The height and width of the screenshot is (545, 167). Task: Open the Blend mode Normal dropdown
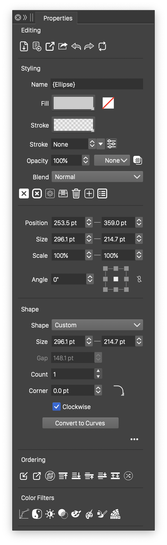click(x=97, y=177)
